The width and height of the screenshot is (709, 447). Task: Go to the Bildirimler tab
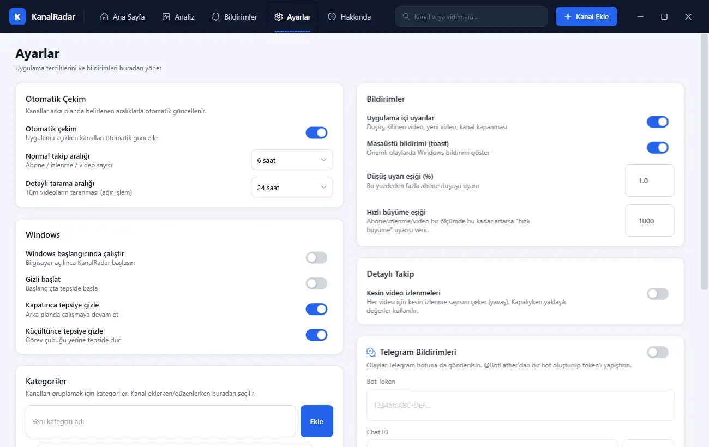tap(235, 17)
